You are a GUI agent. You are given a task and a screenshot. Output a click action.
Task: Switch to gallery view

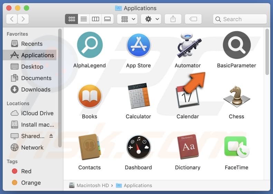click(x=107, y=19)
